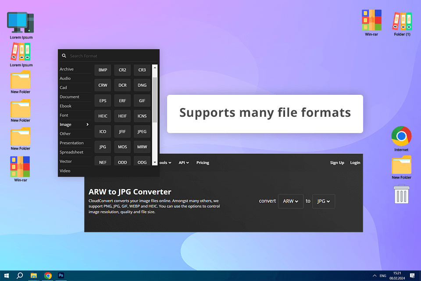This screenshot has height=281, width=421.
Task: Select the Presentation category
Action: pos(75,143)
